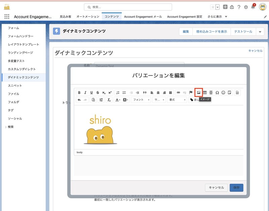269x211 pixels.
Task: Click the favorites star icon
Action: [213, 7]
